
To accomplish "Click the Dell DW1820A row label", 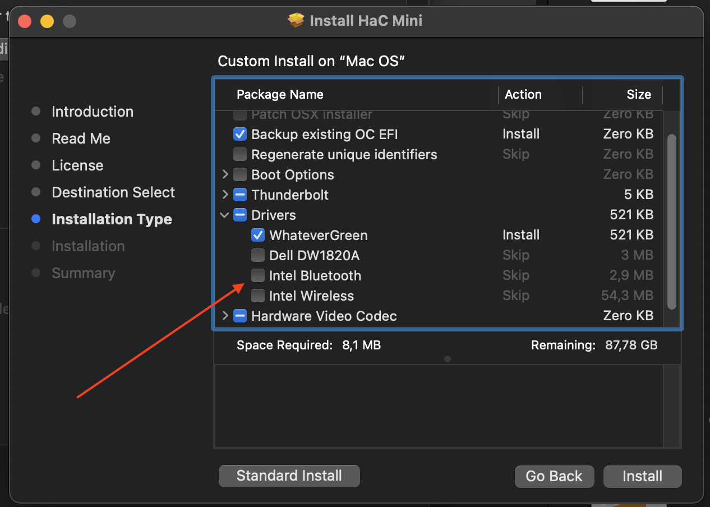I will [314, 255].
